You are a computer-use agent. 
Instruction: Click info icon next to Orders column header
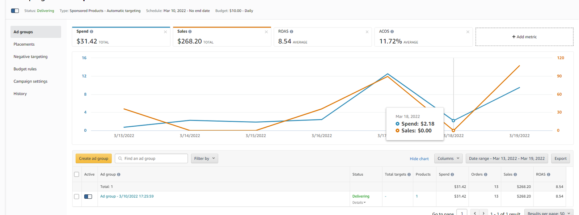click(x=486, y=174)
